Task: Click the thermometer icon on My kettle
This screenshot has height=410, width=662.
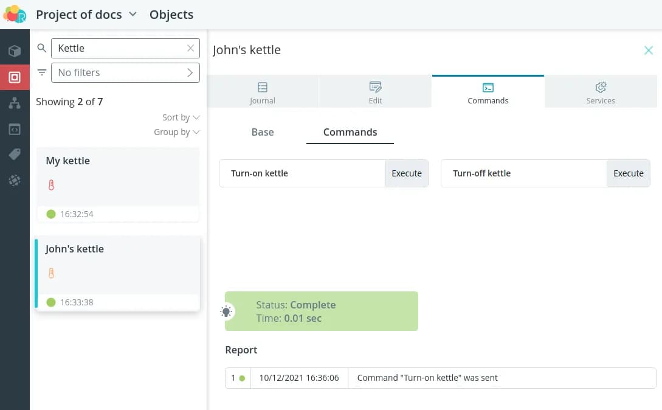Action: [51, 186]
